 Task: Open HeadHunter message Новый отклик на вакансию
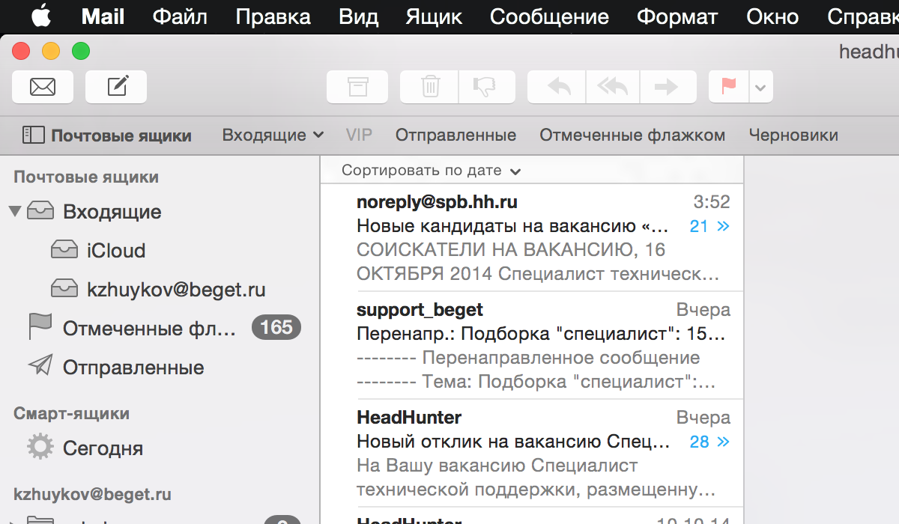pyautogui.click(x=532, y=453)
